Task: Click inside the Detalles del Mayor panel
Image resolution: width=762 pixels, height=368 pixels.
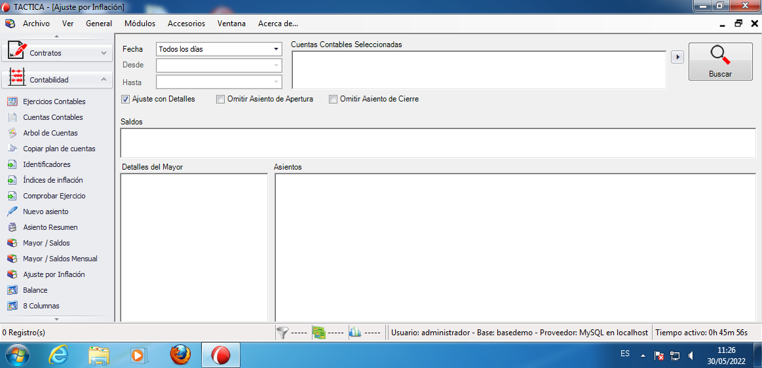Action: pyautogui.click(x=194, y=247)
